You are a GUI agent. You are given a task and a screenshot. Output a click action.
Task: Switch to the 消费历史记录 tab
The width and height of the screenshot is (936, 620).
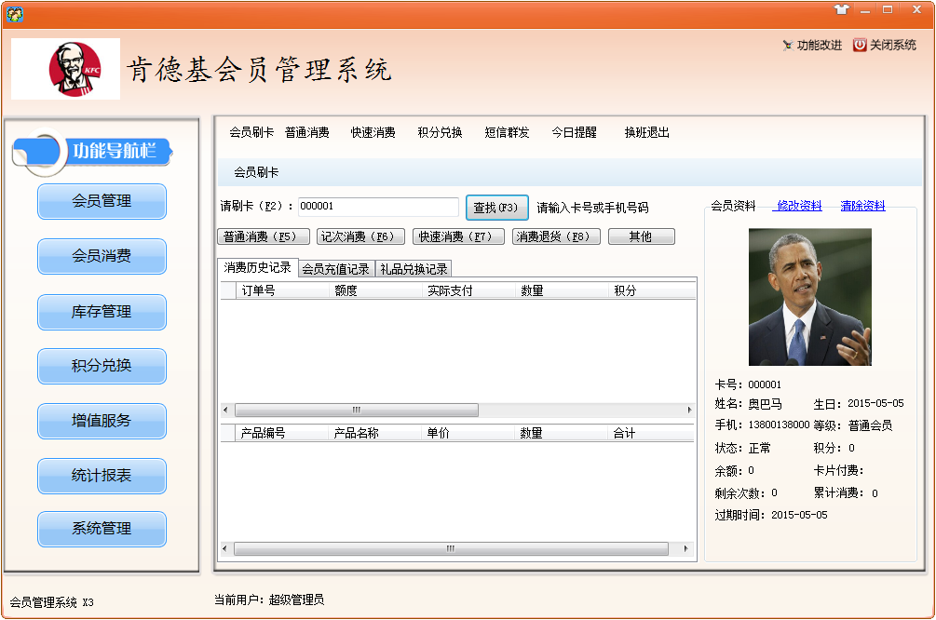pyautogui.click(x=257, y=268)
